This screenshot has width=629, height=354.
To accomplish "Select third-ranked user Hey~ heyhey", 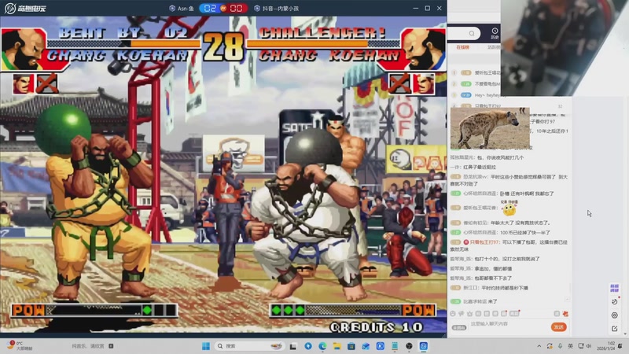I will coord(476,95).
